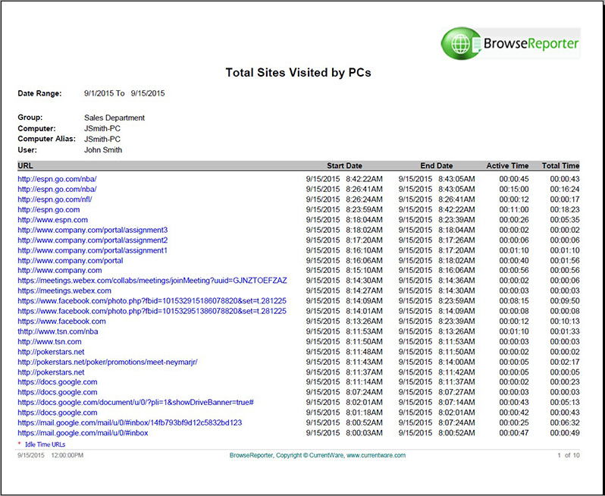Open the company.com/portal/assignment3 link
Screen dimensions: 605x496
pyautogui.click(x=92, y=230)
